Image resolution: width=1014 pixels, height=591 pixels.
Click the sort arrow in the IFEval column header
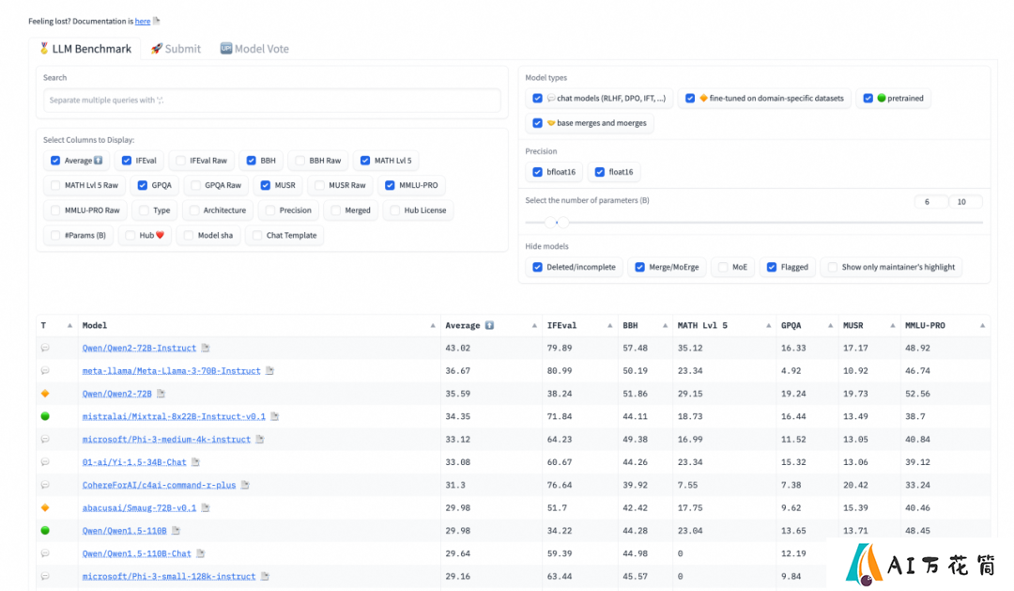point(610,326)
